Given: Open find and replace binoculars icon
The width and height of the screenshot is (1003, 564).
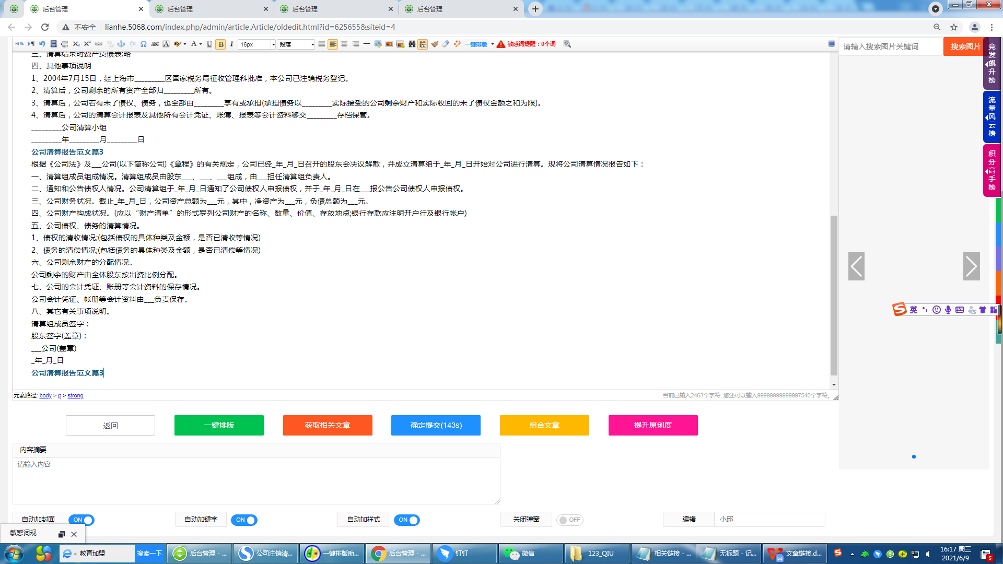Looking at the screenshot, I should coord(412,44).
